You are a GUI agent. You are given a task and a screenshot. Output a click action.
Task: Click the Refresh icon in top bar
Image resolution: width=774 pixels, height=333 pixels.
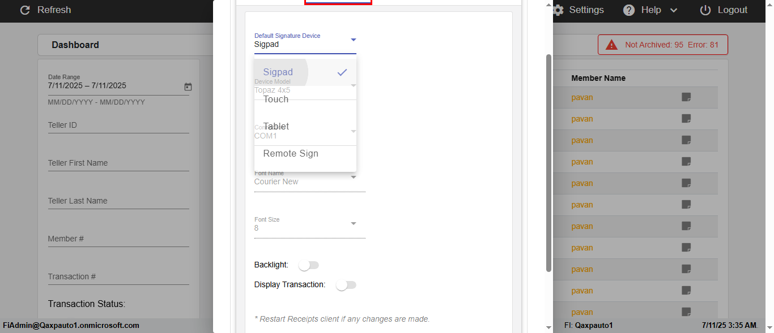click(24, 10)
